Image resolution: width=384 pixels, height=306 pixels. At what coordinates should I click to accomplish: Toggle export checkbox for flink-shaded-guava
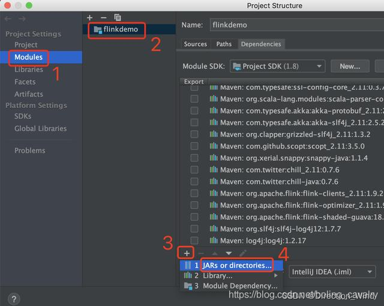point(194,217)
